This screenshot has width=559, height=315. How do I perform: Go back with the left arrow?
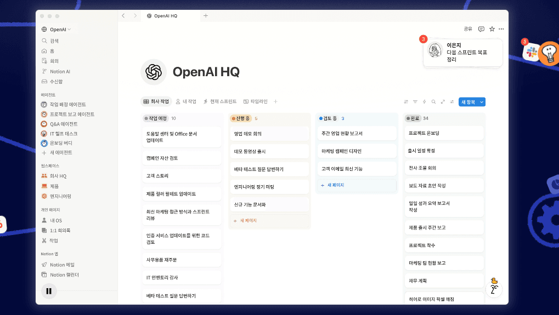click(x=123, y=16)
